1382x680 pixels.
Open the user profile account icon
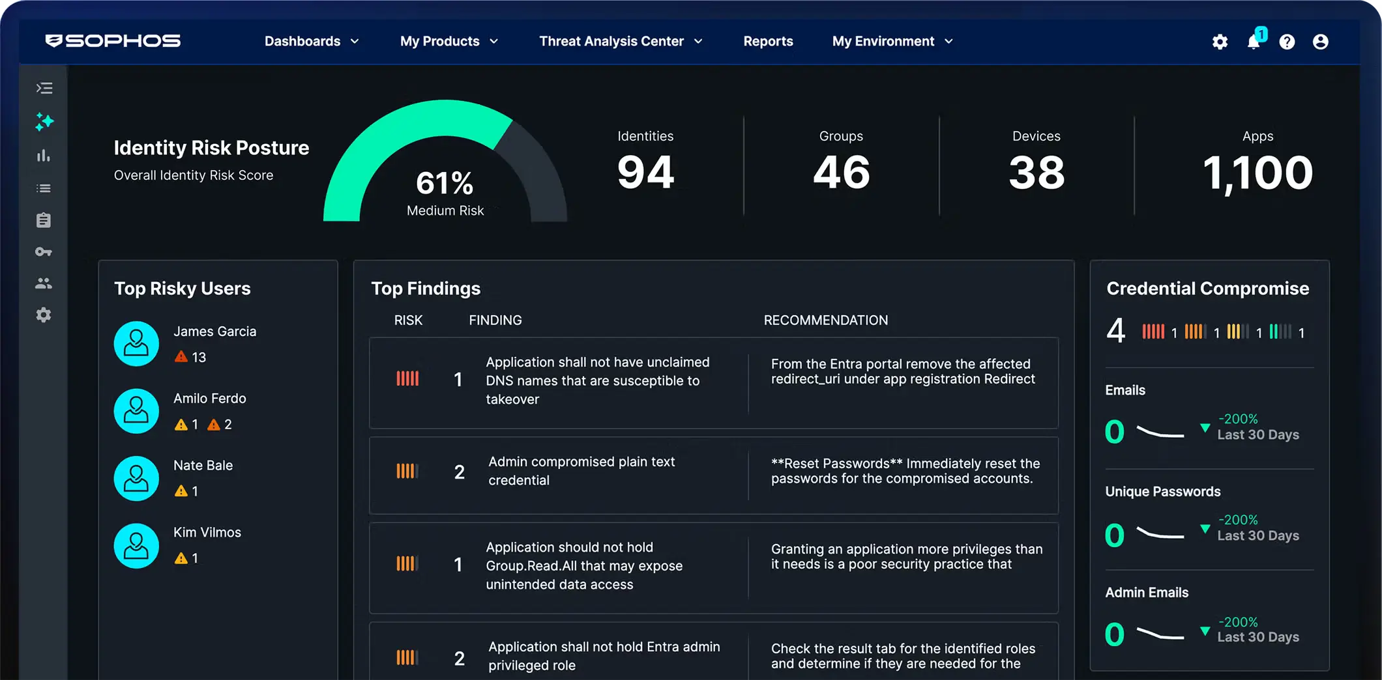1321,42
